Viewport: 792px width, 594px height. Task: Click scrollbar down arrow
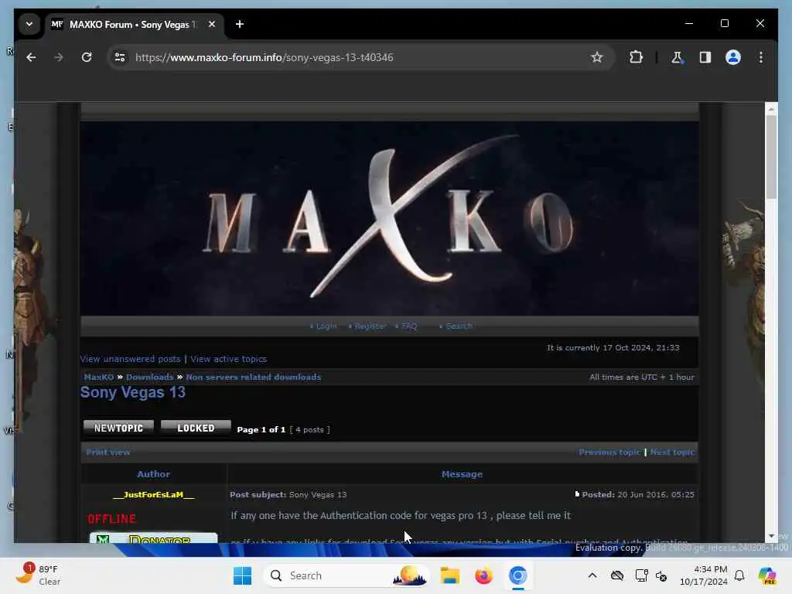click(x=771, y=536)
